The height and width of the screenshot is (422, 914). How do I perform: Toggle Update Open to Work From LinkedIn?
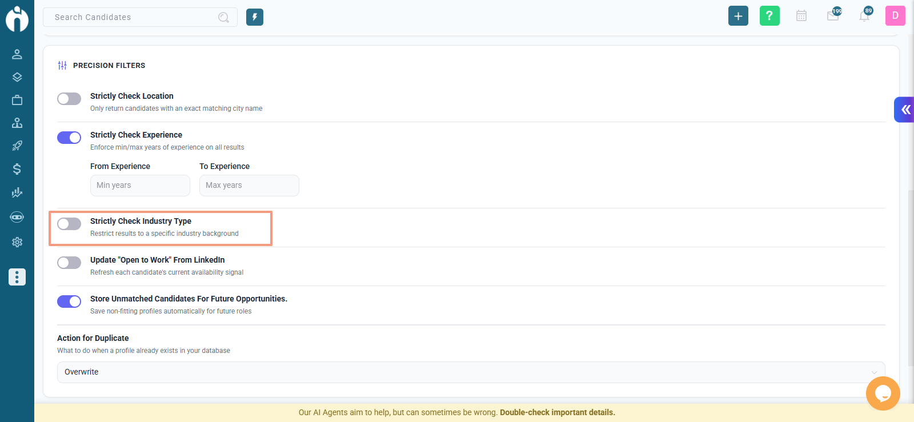tap(69, 263)
